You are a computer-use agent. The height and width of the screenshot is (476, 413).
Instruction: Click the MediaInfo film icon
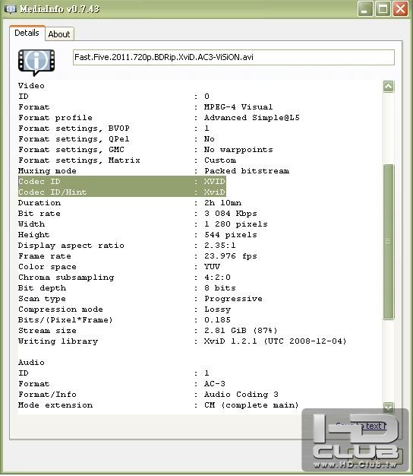pyautogui.click(x=36, y=62)
